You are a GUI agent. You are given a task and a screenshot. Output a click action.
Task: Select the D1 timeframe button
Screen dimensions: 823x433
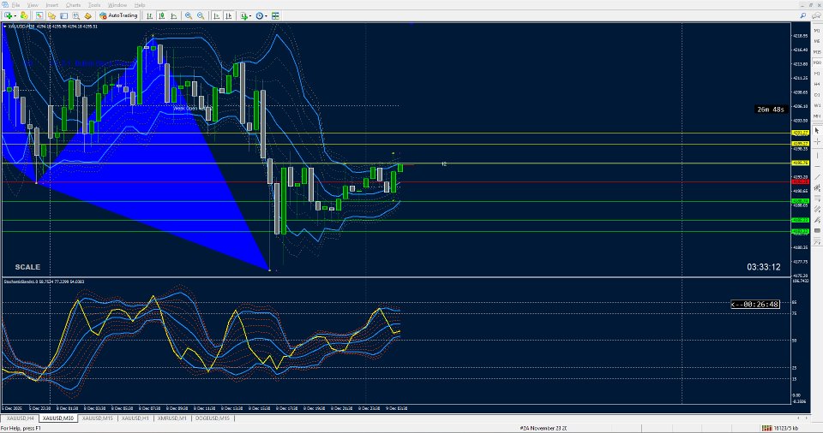click(817, 95)
